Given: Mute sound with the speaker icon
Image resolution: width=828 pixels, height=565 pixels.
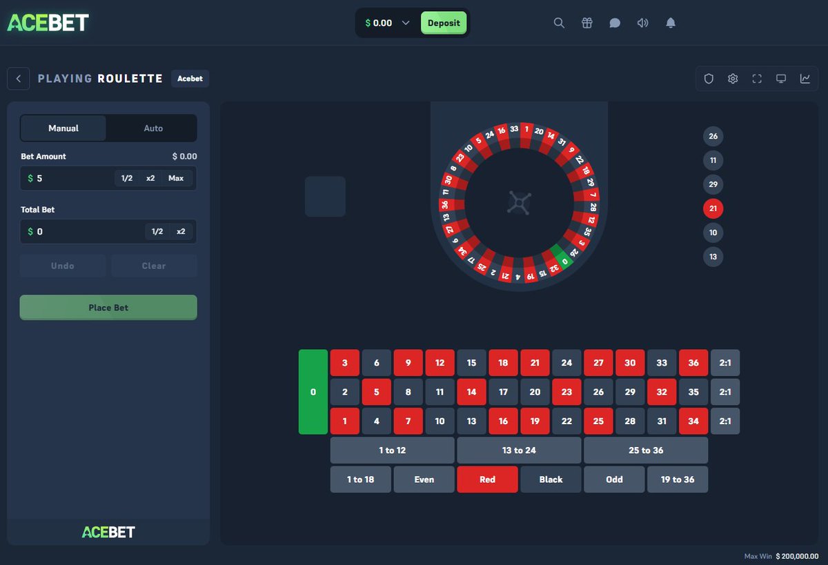Looking at the screenshot, I should [x=643, y=23].
